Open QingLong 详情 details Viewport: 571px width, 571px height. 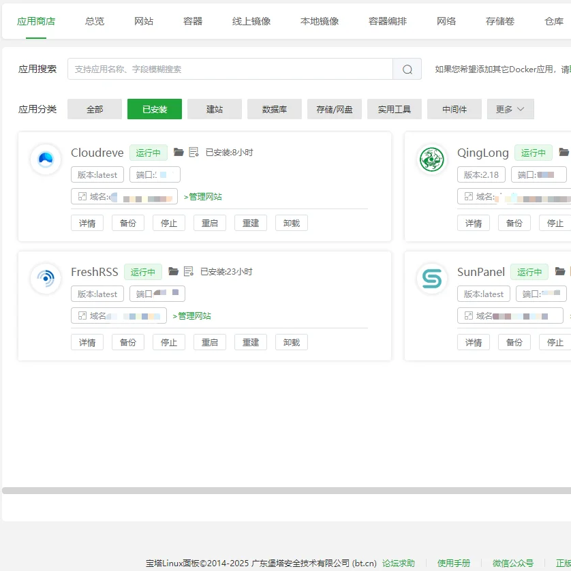[x=474, y=223]
